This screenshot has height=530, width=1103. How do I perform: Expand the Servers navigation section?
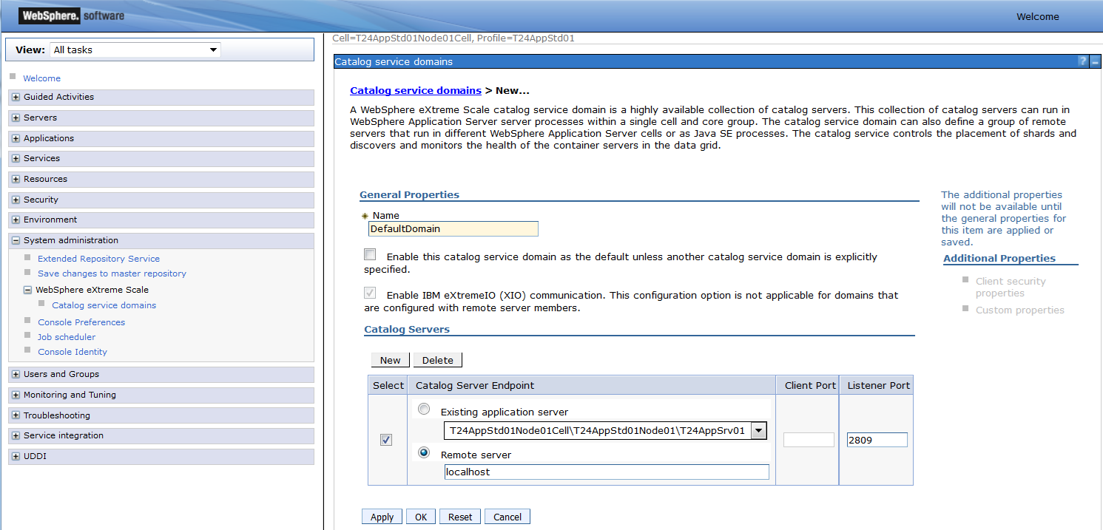(x=16, y=118)
